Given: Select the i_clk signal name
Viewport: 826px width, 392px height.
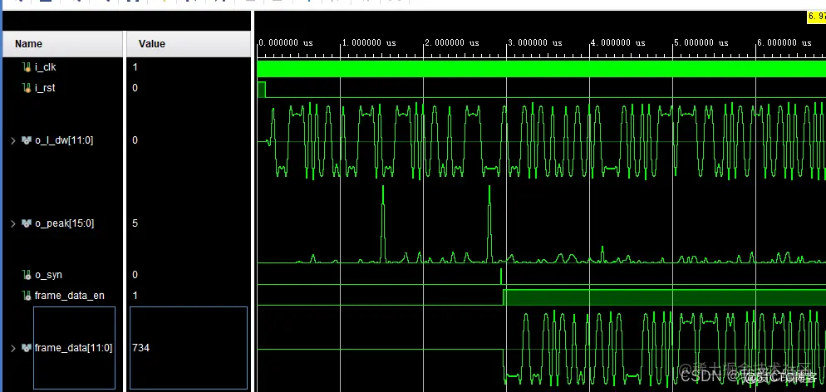Looking at the screenshot, I should tap(46, 67).
